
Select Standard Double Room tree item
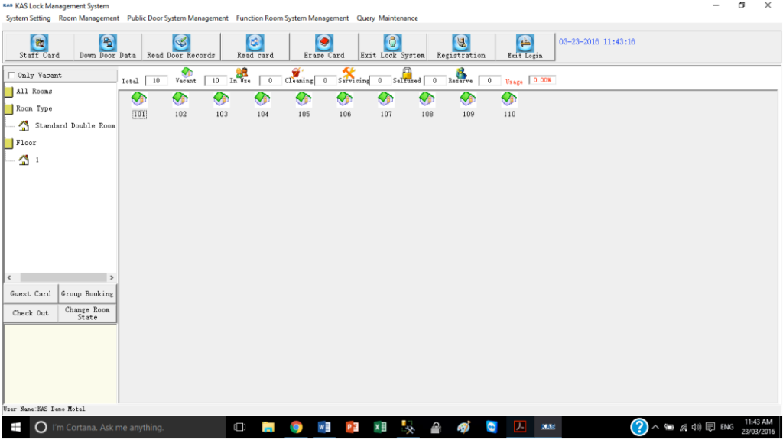[74, 126]
